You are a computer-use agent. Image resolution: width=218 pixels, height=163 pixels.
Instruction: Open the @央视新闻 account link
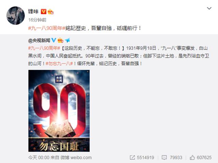point(39,41)
